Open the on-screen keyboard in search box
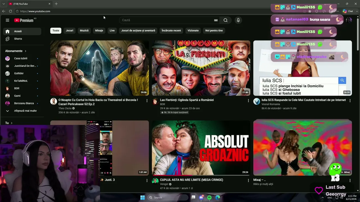This screenshot has height=202, width=360. tap(216, 20)
